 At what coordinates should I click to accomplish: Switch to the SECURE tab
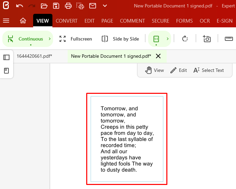coord(161,21)
